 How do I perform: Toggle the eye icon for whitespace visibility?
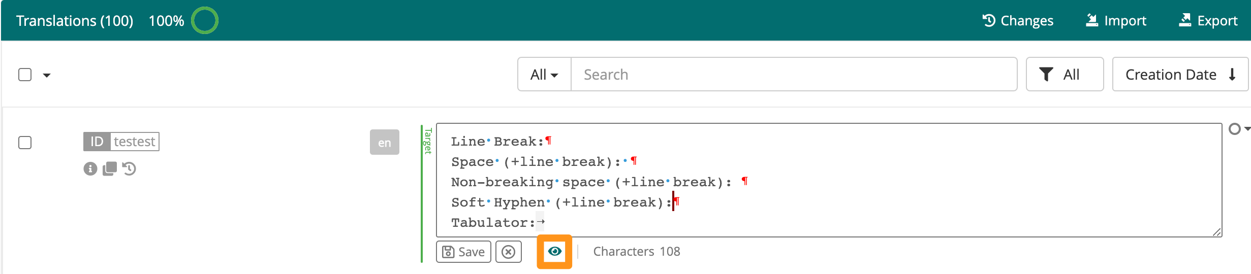[x=554, y=251]
